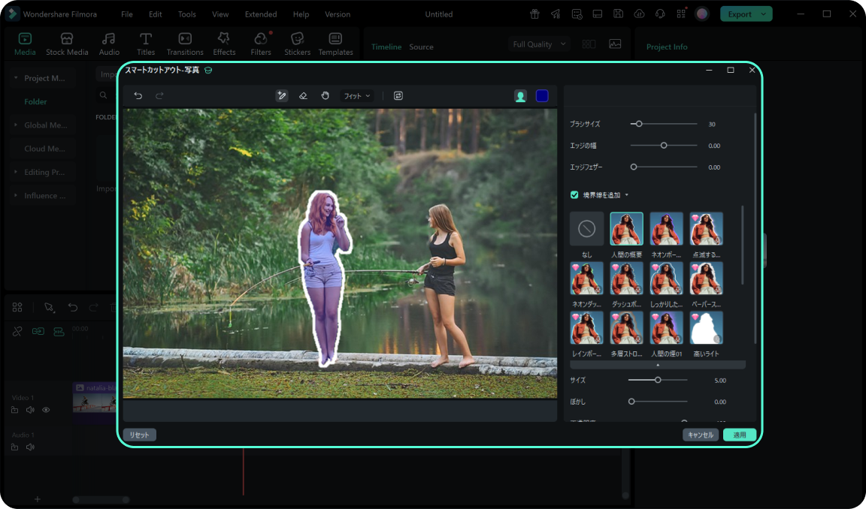Click the キャンセル button

(700, 435)
